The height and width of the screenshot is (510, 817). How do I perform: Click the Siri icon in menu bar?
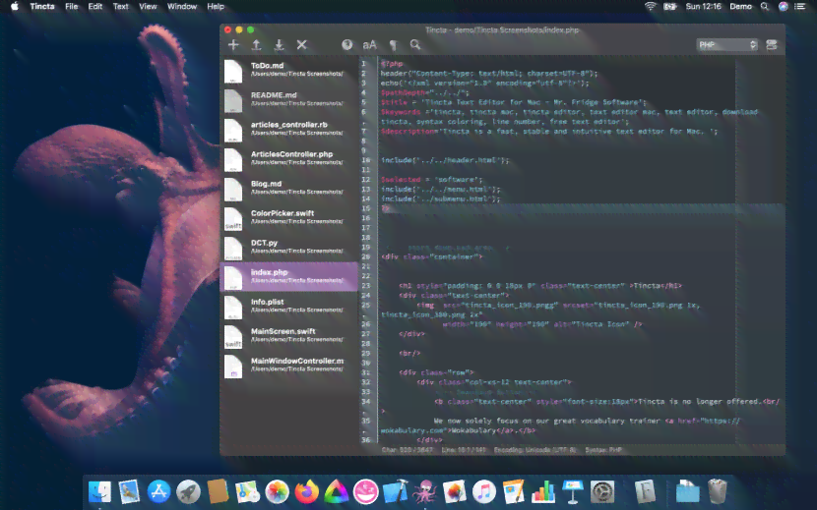coord(784,6)
